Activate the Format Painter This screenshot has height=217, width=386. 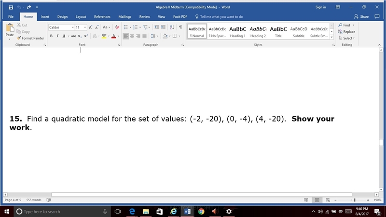point(30,38)
